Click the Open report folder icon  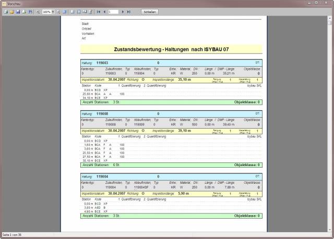point(11,12)
